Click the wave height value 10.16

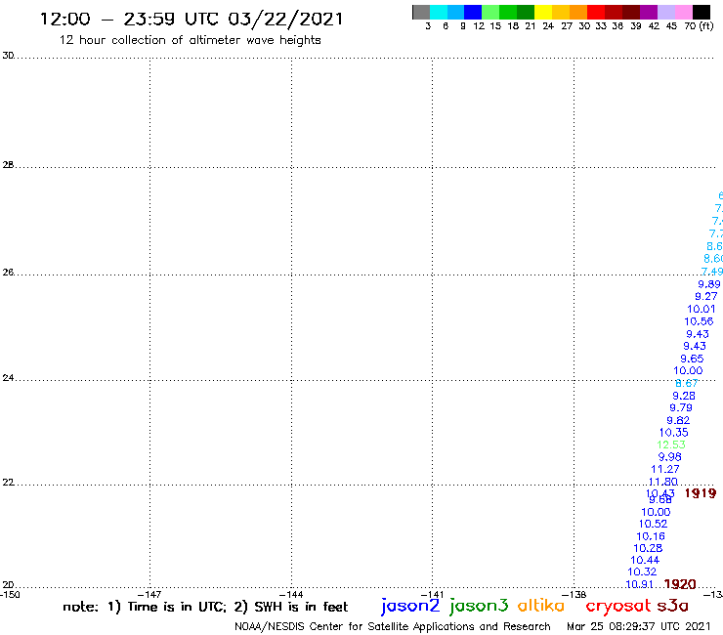coord(651,536)
